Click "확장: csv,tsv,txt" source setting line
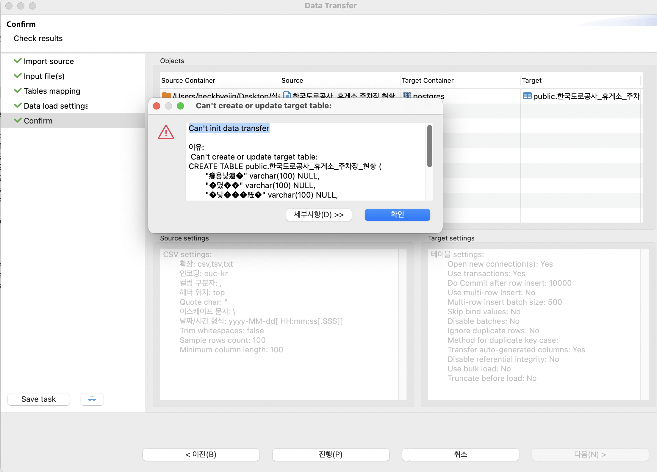Screen dimensions: 657x472 pyautogui.click(x=206, y=264)
